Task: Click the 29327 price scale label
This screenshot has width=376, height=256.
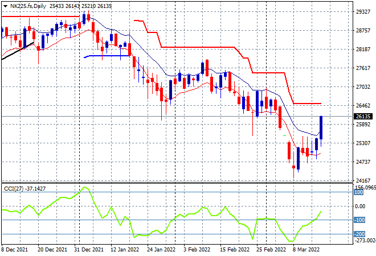Action: point(363,12)
